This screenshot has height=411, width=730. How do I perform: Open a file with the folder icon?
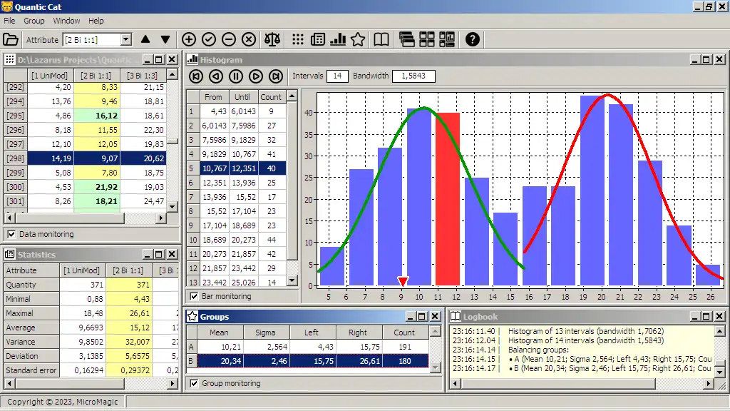pyautogui.click(x=10, y=40)
